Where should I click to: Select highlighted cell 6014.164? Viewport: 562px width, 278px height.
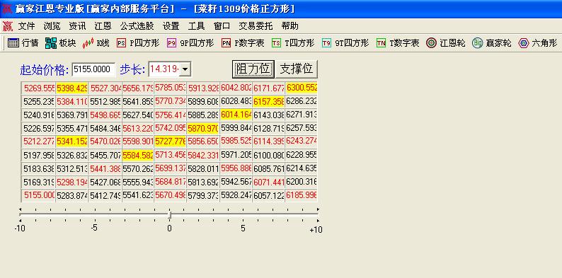(236, 115)
